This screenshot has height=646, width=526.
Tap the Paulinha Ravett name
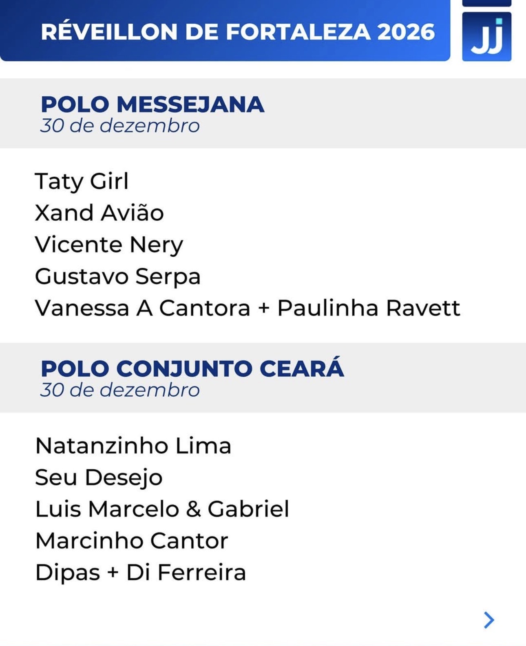(369, 308)
